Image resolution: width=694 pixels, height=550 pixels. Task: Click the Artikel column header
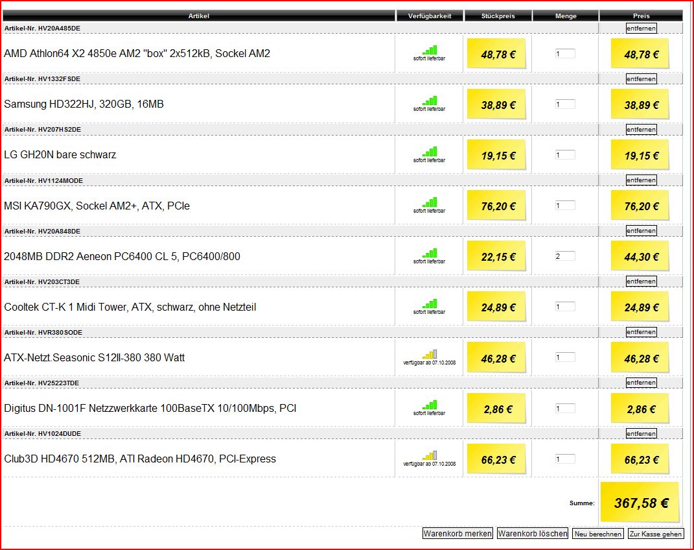(x=199, y=16)
